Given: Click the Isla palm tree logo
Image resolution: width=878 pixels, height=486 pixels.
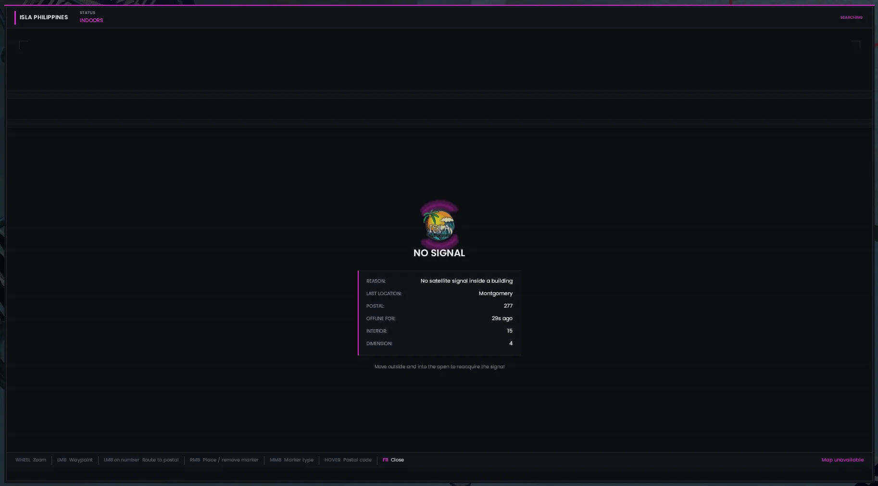Looking at the screenshot, I should click(439, 224).
